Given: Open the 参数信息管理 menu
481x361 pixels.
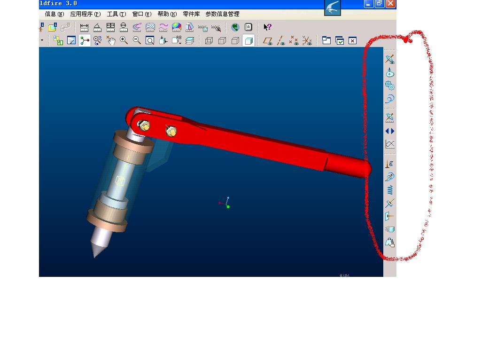Looking at the screenshot, I should point(222,14).
